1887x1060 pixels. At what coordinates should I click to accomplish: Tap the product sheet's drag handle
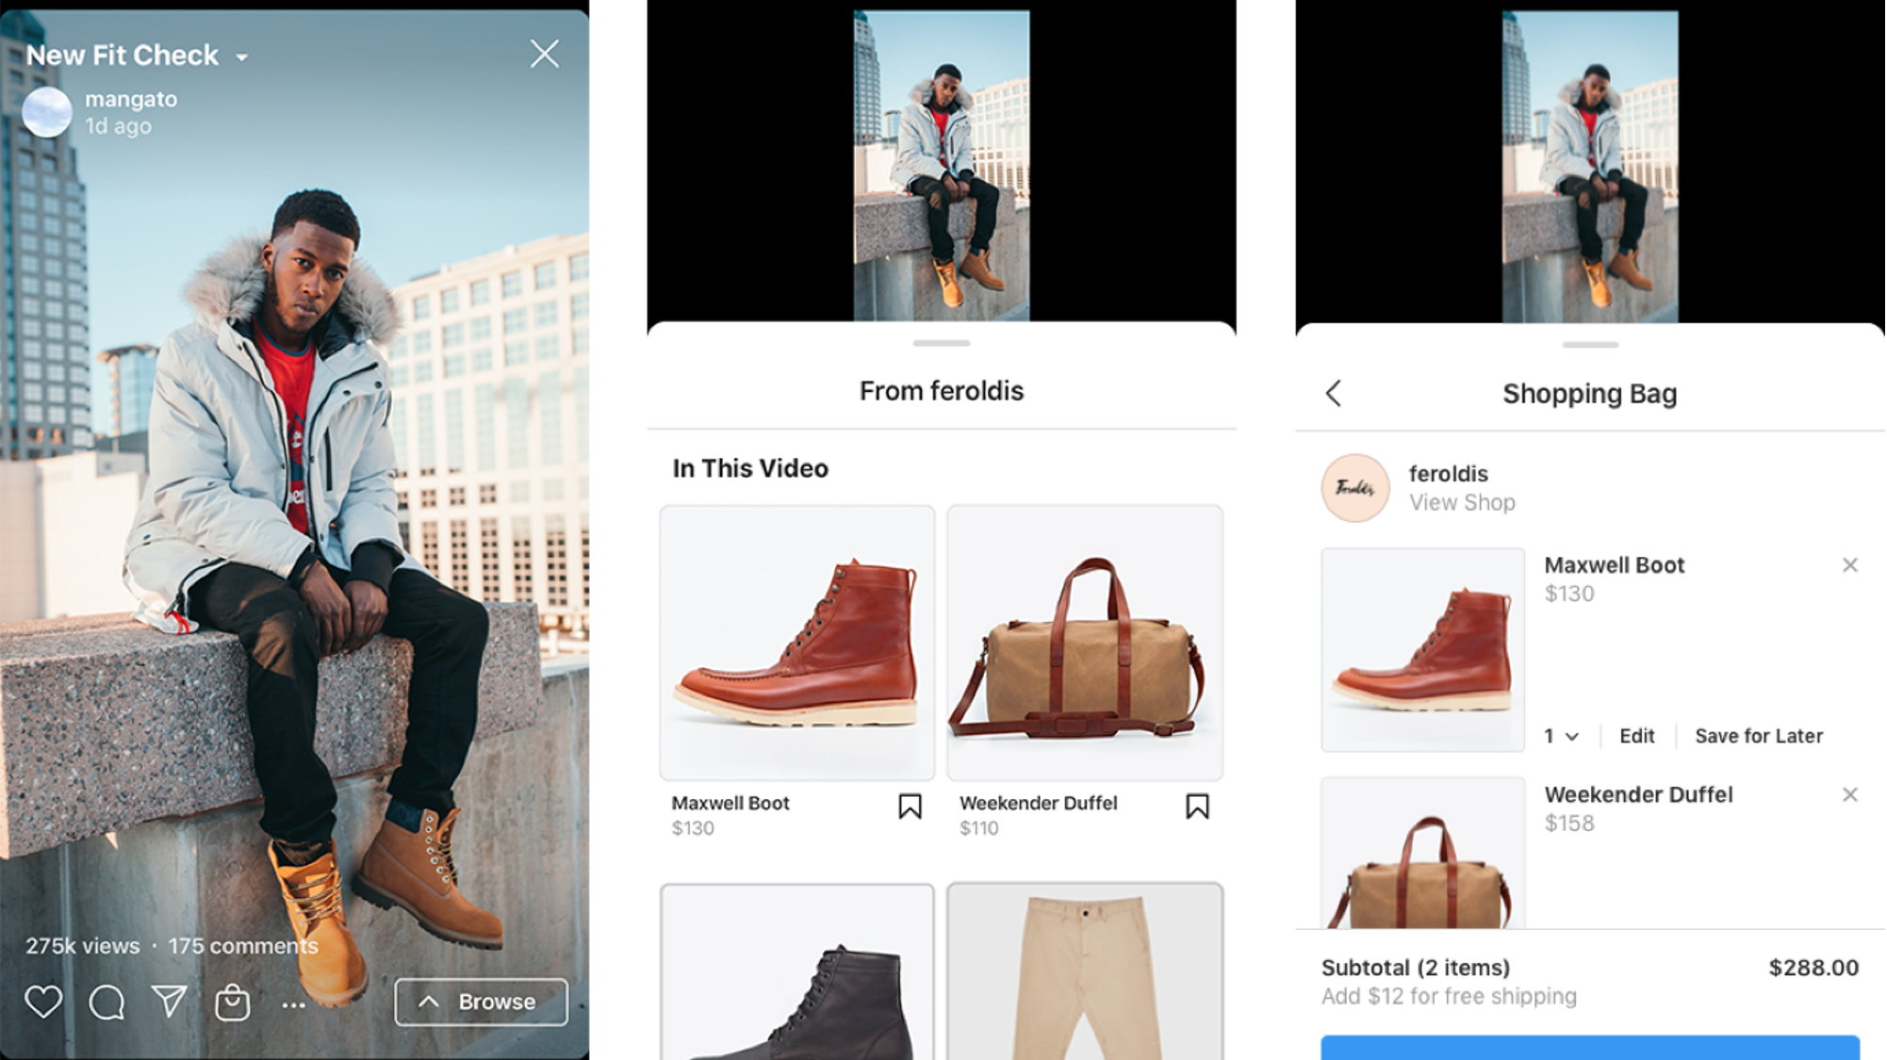click(x=942, y=343)
